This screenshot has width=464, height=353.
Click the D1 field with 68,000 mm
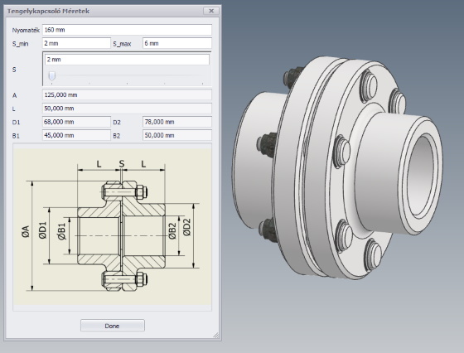76,122
